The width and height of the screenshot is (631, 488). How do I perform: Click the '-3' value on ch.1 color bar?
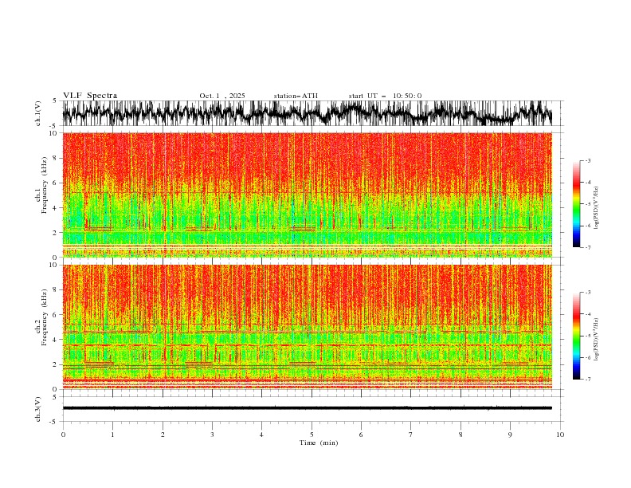(x=587, y=160)
